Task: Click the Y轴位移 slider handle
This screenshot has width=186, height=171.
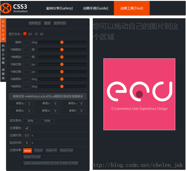Action: point(62,72)
